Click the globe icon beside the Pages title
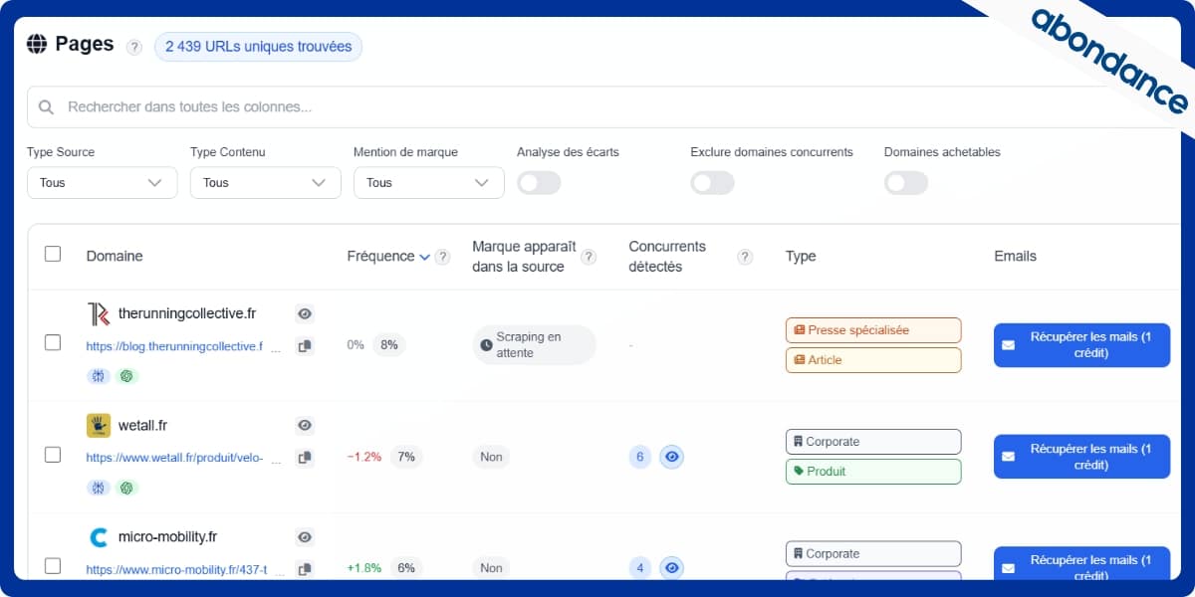Screen dimensions: 1195x597 coord(37,44)
